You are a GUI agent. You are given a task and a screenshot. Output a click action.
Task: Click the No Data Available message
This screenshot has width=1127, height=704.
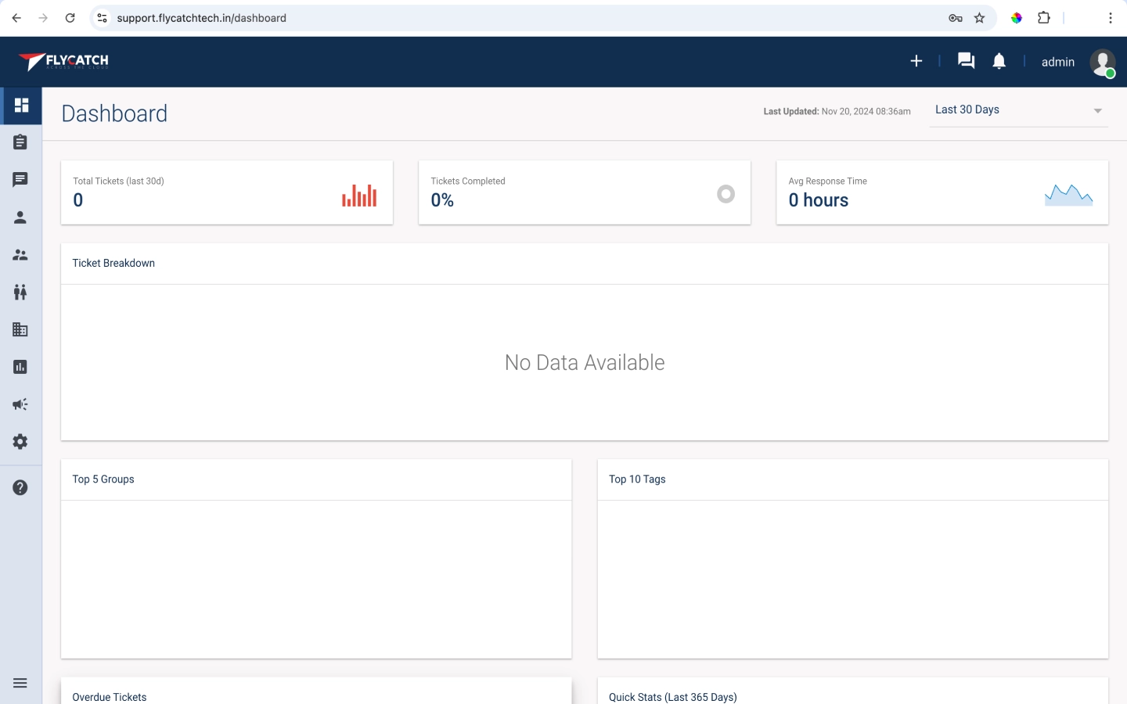[585, 362]
